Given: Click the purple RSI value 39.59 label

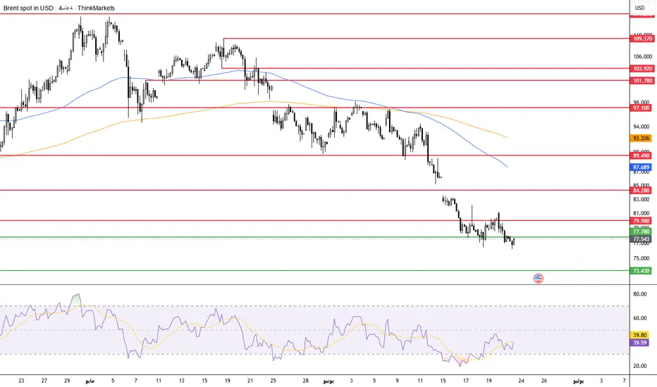Looking at the screenshot, I should (640, 343).
